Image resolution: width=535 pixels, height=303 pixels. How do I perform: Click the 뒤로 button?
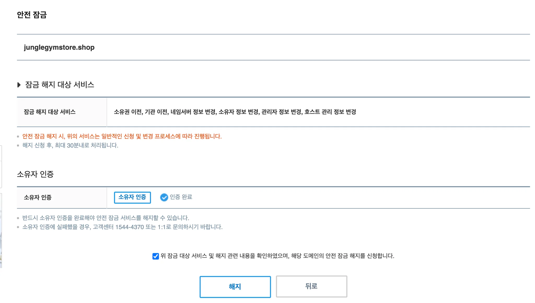coord(311,287)
